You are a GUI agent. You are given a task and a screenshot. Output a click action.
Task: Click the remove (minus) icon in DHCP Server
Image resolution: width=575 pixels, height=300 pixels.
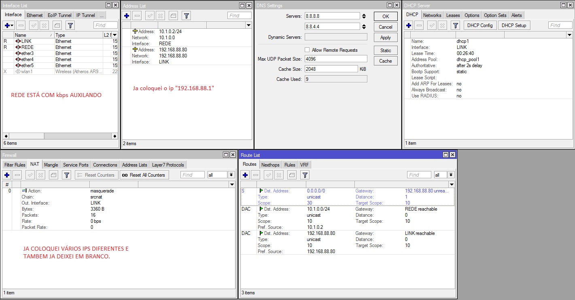(x=420, y=25)
